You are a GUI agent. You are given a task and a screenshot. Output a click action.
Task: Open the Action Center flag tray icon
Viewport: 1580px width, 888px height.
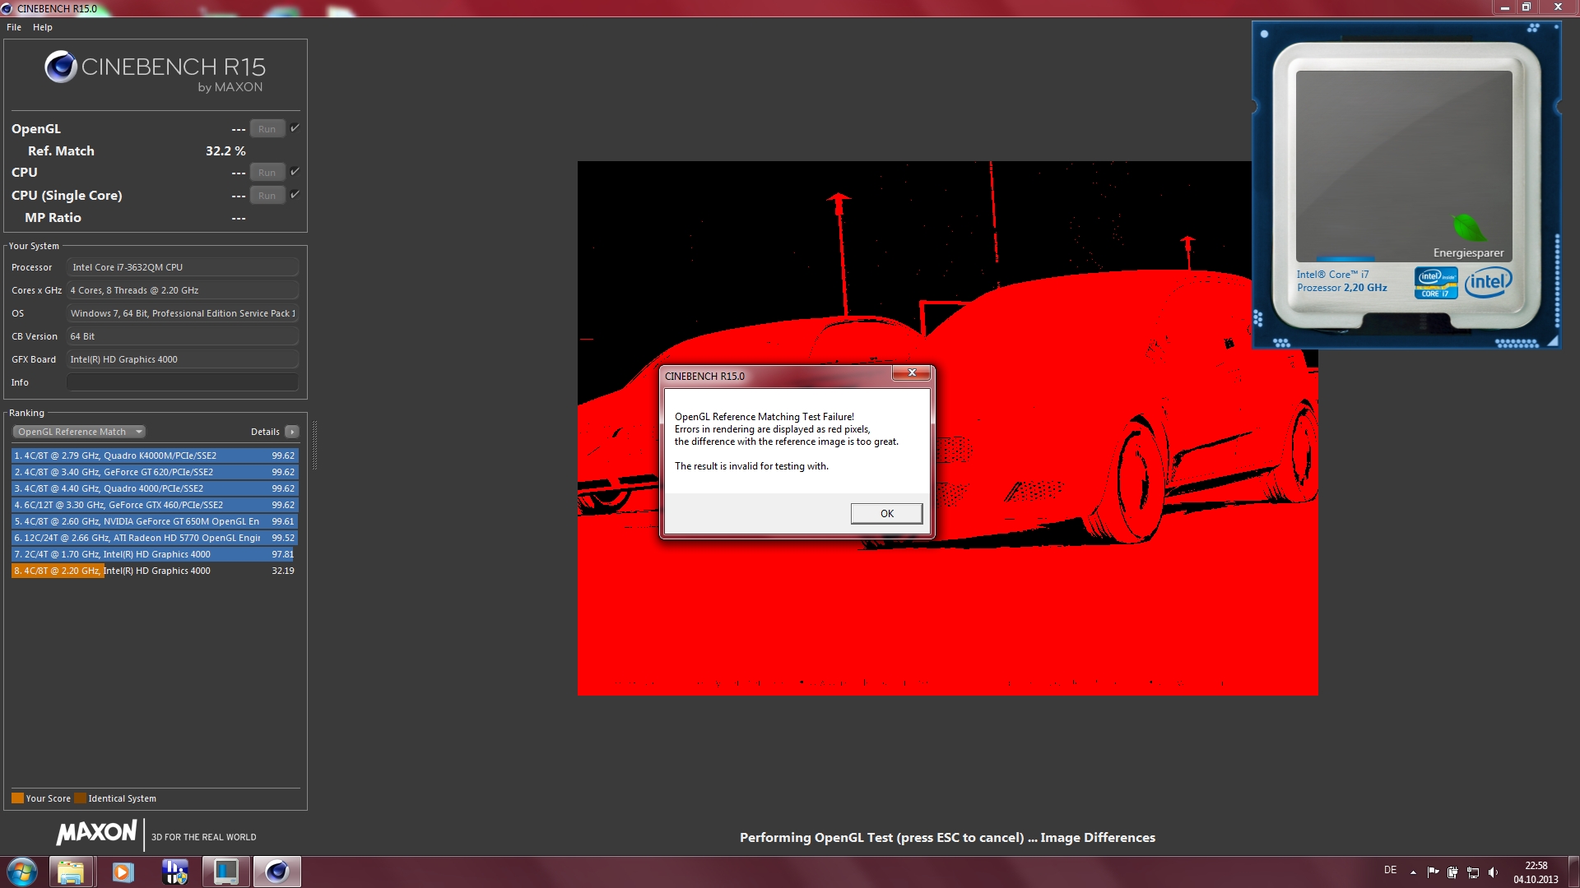point(1433,872)
